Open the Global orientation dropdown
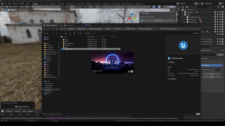This screenshot has height=126, width=225. (x=79, y=7)
